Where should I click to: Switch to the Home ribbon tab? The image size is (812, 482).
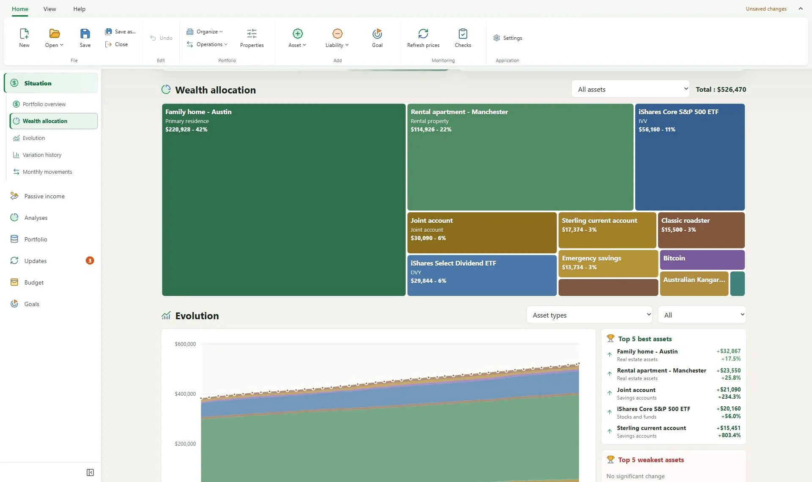click(20, 9)
